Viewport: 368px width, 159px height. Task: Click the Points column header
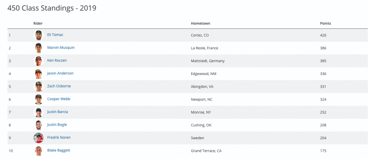[x=325, y=23]
